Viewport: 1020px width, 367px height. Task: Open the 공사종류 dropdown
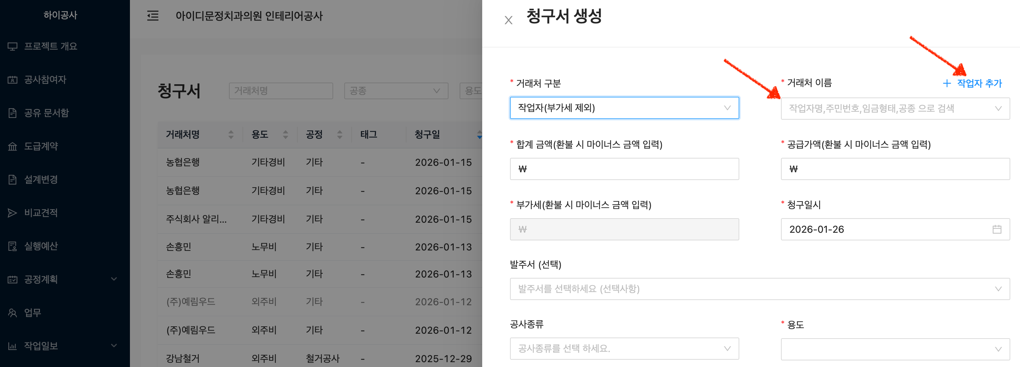click(x=624, y=348)
